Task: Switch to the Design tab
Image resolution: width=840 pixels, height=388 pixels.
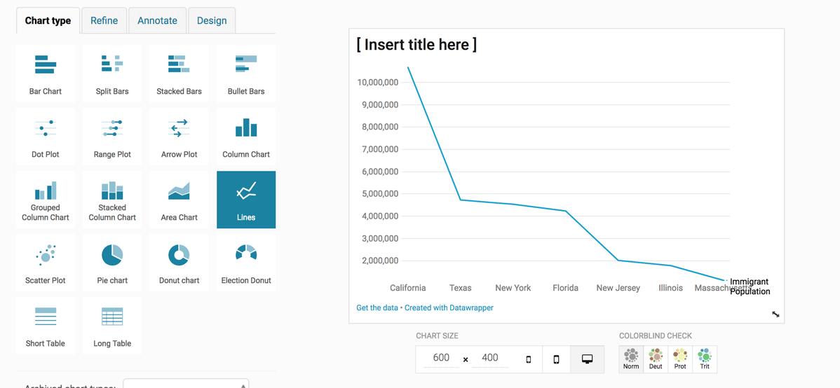Action: pos(212,21)
